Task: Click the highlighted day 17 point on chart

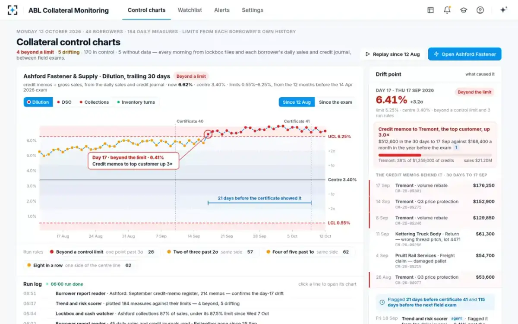Action: [x=208, y=134]
